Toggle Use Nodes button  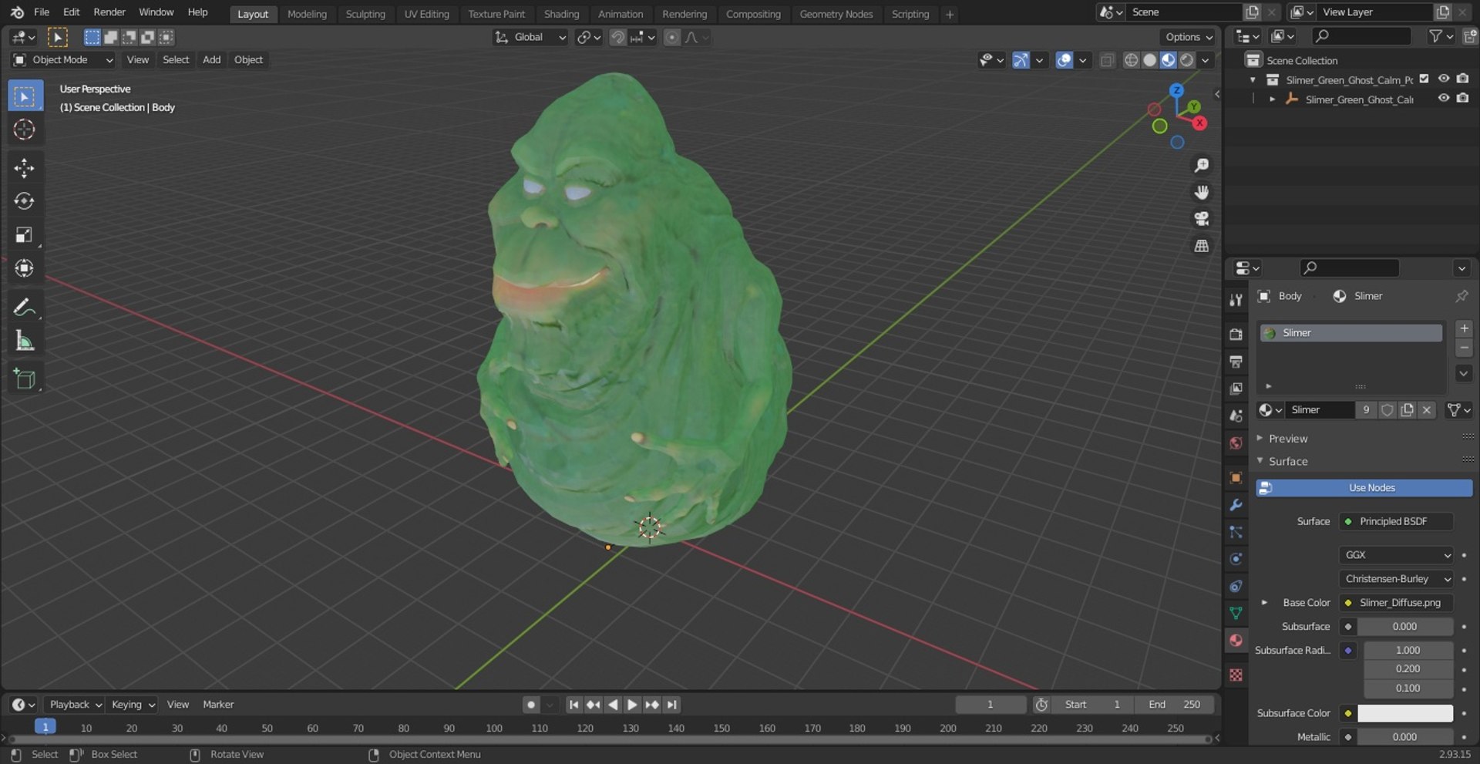tap(1364, 488)
